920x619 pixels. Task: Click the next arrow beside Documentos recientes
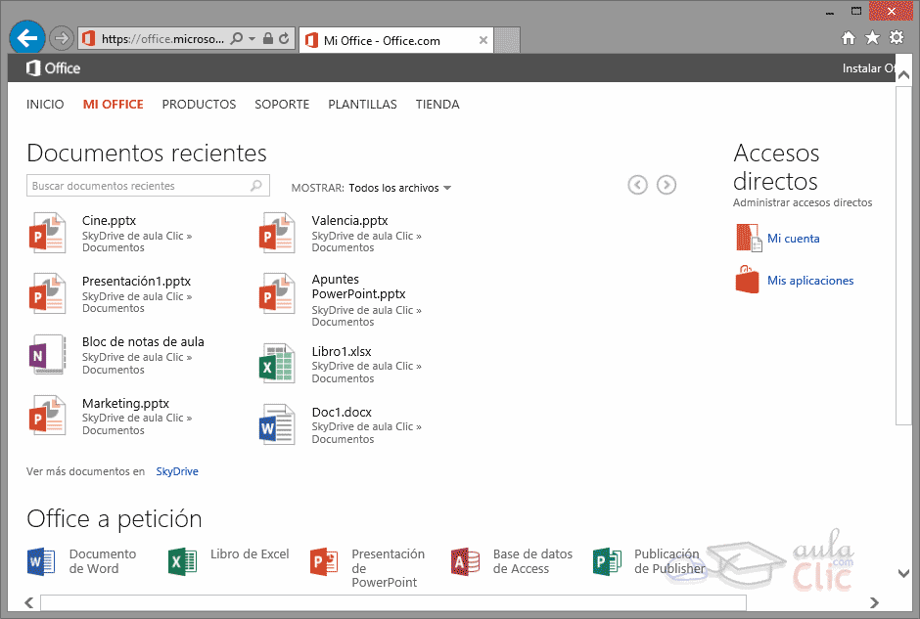click(x=667, y=184)
